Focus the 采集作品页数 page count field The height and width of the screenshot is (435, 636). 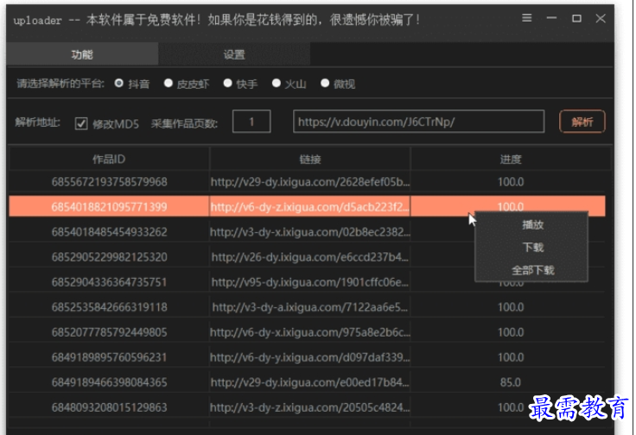click(x=251, y=122)
